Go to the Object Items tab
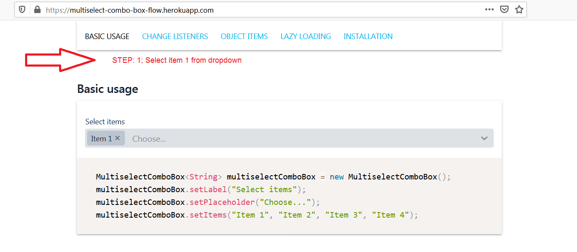Image resolution: width=577 pixels, height=252 pixels. tap(244, 36)
